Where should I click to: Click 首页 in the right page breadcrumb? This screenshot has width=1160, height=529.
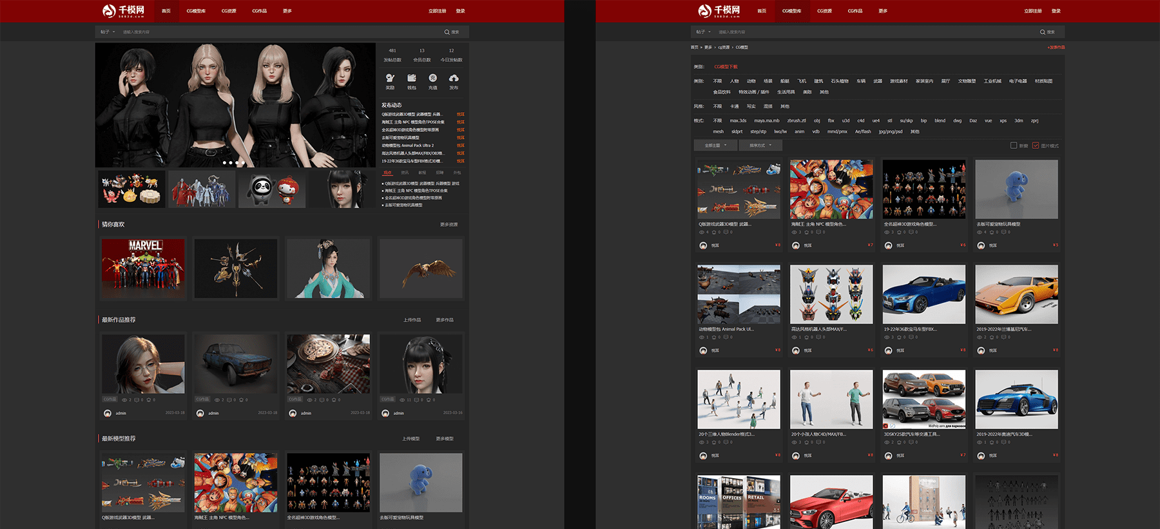tap(694, 47)
